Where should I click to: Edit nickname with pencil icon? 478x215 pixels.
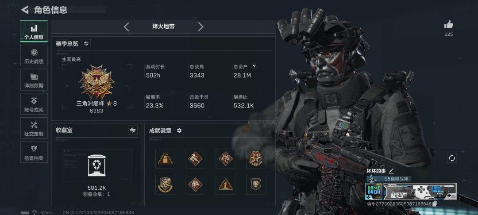coord(391,171)
